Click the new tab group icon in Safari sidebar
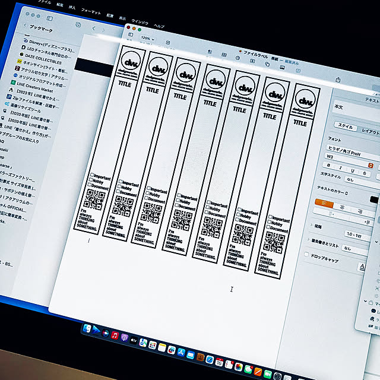Screen dimensions: 380x380 [x=78, y=24]
